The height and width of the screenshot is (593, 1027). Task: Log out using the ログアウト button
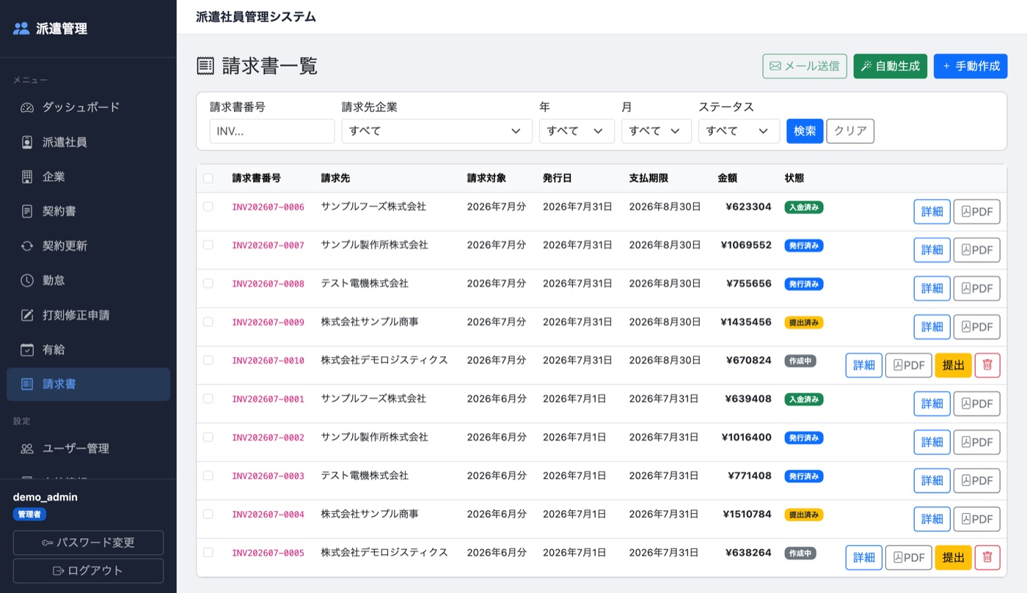(x=88, y=571)
